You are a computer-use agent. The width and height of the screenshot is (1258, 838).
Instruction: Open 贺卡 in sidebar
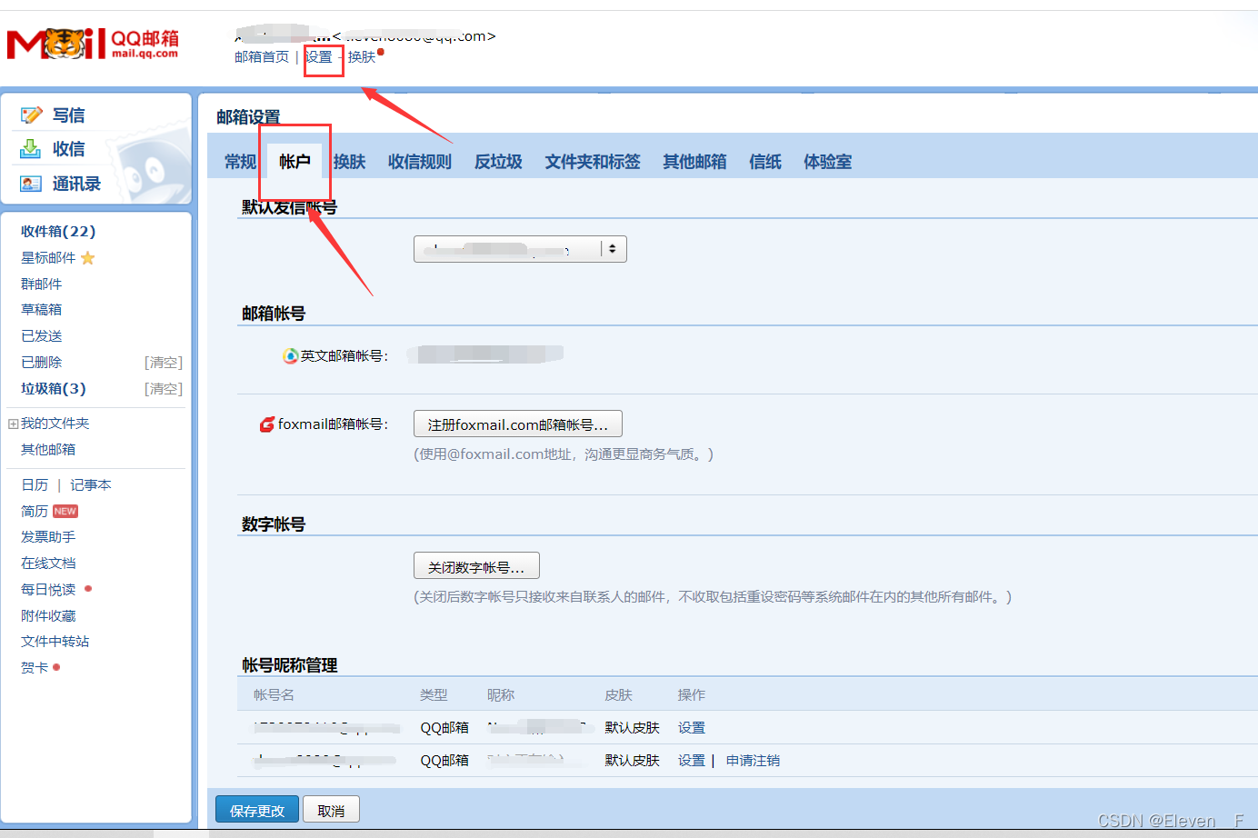tap(35, 668)
